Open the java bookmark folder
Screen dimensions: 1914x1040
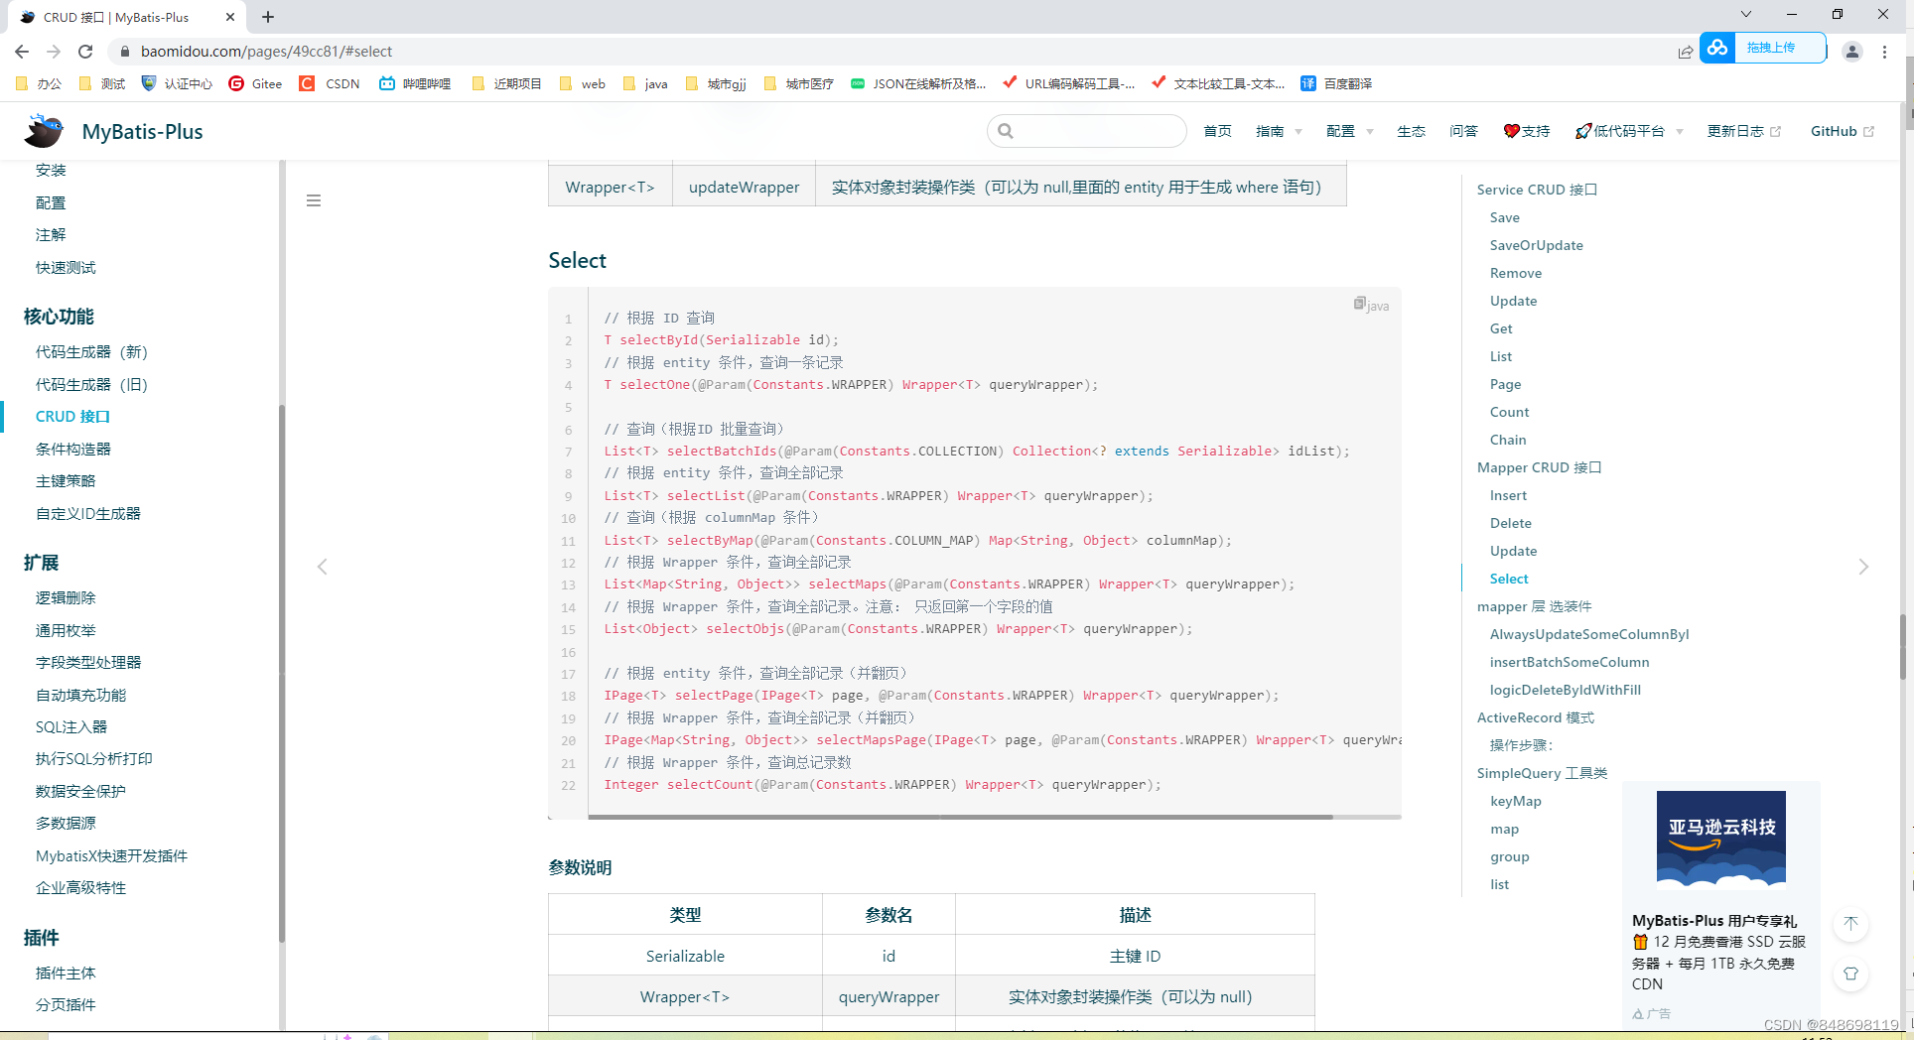click(645, 83)
